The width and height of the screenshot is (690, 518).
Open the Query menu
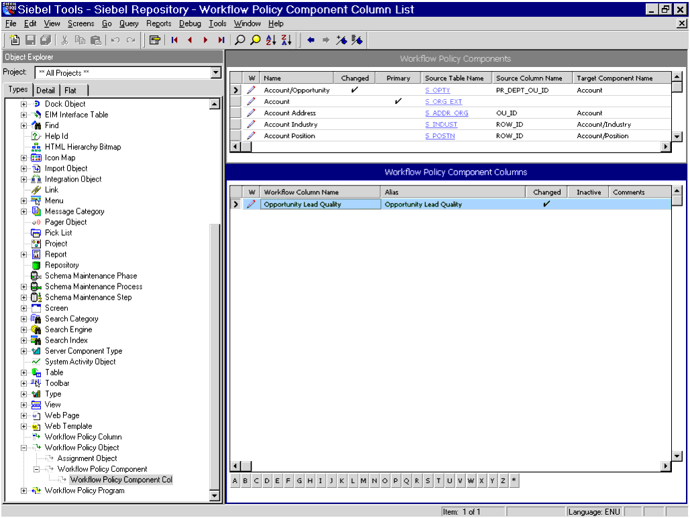point(129,23)
